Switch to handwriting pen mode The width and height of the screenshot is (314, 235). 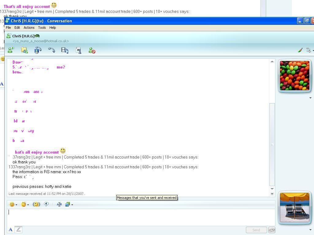(x=18, y=229)
